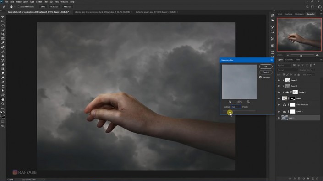Select the Move tool
323x181 pixels.
coord(3,16)
